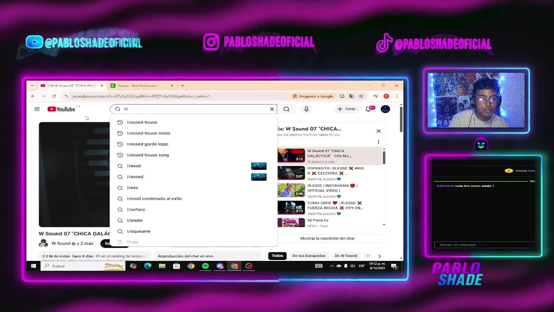Viewport: 554px width, 312px height.
Task: Click the Windows taskbar Buscar box
Action: pyautogui.click(x=83, y=266)
